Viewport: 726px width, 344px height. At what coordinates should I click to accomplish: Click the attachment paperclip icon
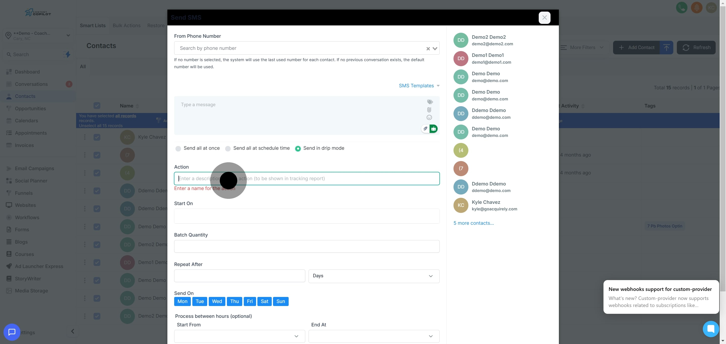tap(429, 110)
